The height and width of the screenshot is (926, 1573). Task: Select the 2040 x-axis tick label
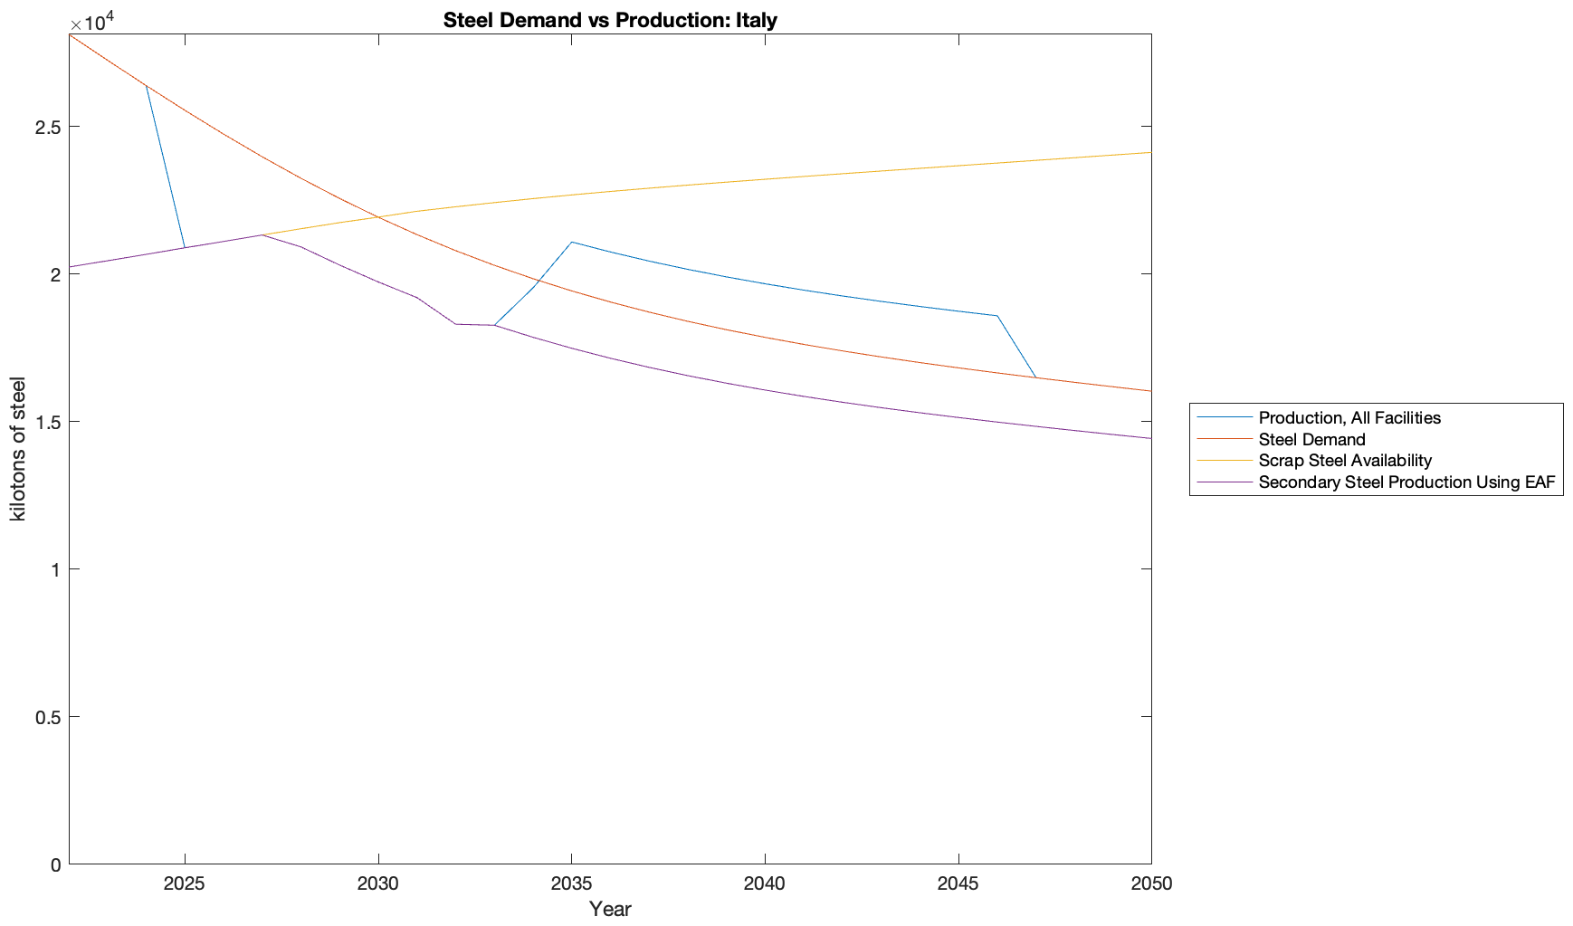[x=765, y=884]
